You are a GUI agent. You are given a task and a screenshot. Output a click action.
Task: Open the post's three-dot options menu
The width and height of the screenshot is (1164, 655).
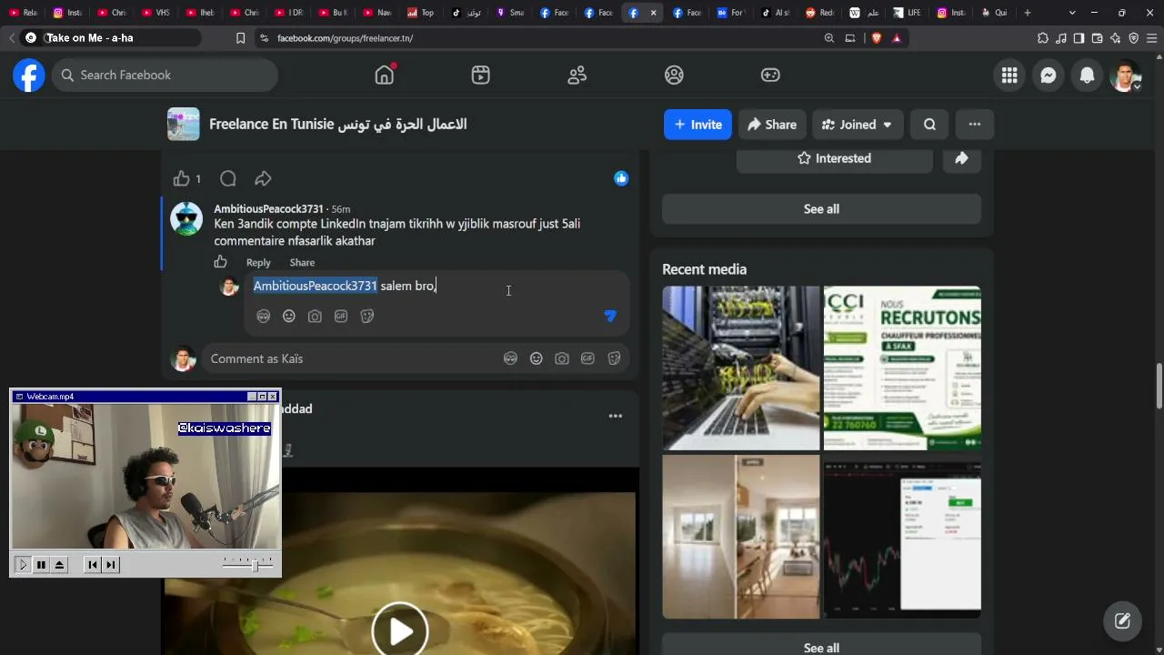616,416
